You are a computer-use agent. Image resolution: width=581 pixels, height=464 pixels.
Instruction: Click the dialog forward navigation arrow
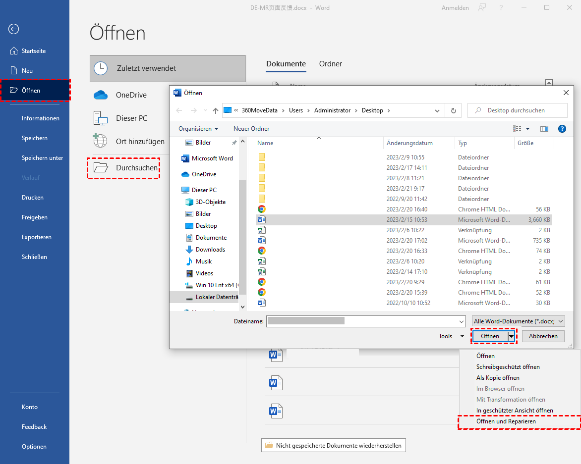coord(193,110)
